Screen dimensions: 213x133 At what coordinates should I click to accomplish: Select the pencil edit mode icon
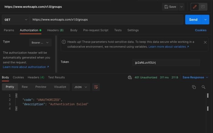click(195, 7)
